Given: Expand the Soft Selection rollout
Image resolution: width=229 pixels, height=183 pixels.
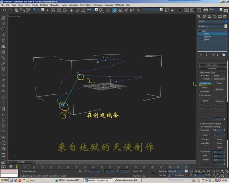Looking at the screenshot, I should click(212, 65).
